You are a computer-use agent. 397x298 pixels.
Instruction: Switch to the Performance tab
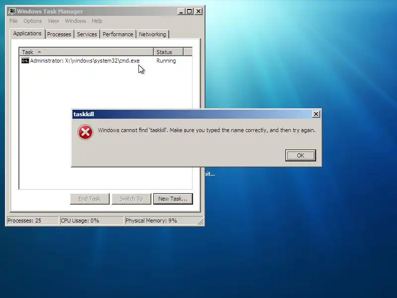[x=118, y=34]
